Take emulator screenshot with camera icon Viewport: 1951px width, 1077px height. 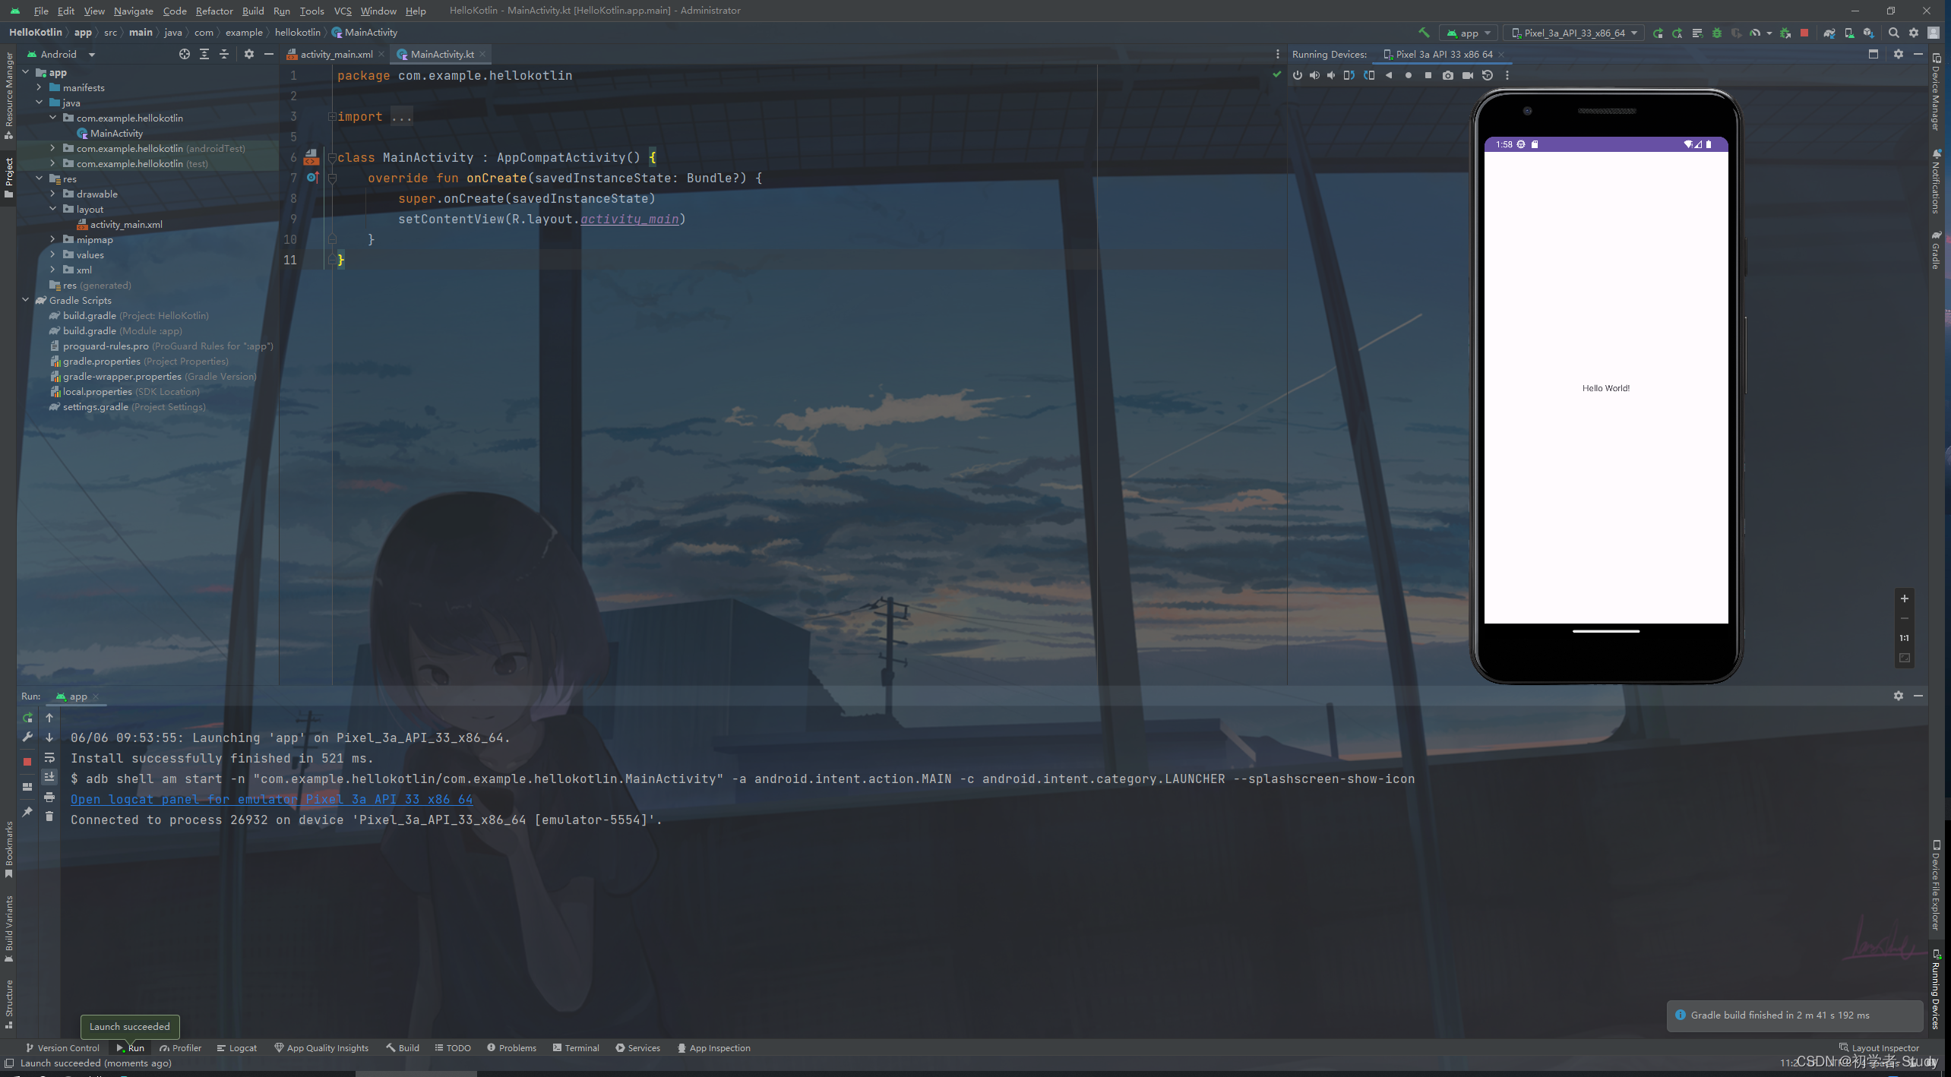[x=1448, y=75]
